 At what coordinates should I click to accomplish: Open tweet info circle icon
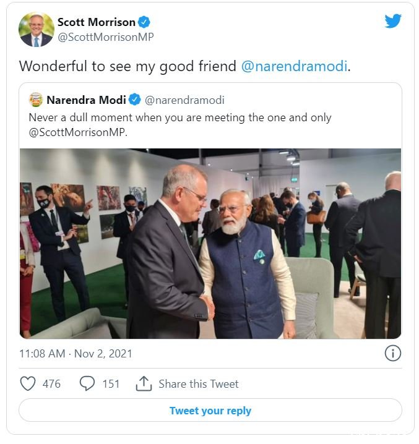click(392, 353)
